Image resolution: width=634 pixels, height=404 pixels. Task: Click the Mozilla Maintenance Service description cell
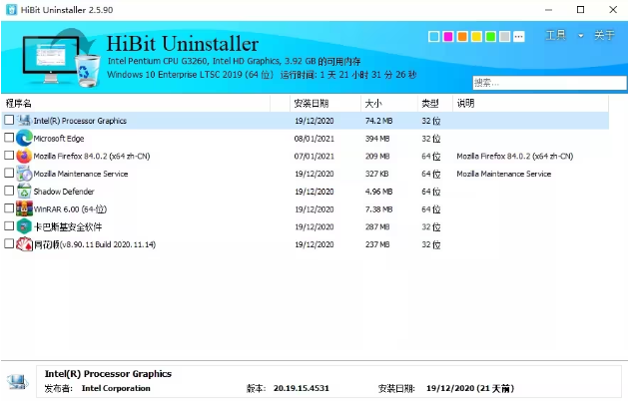coord(504,175)
